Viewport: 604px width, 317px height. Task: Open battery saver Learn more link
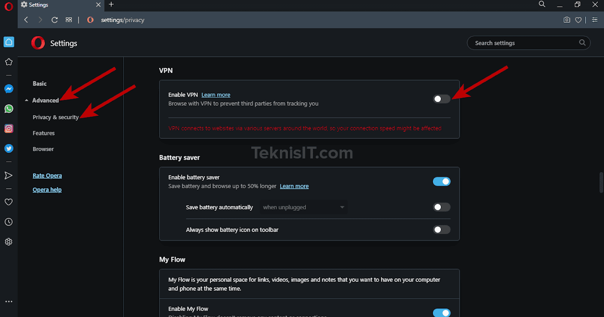tap(294, 186)
